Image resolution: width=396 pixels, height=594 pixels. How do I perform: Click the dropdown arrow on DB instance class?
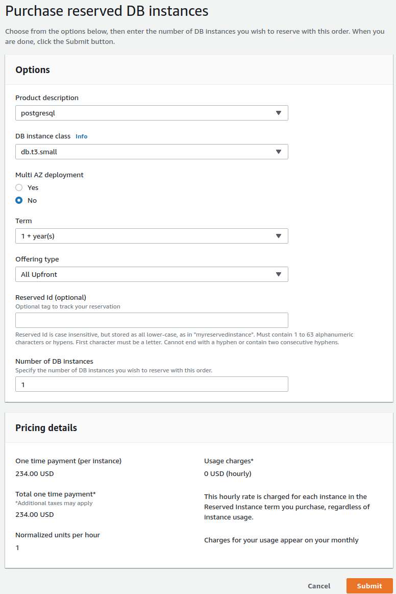[x=279, y=152]
